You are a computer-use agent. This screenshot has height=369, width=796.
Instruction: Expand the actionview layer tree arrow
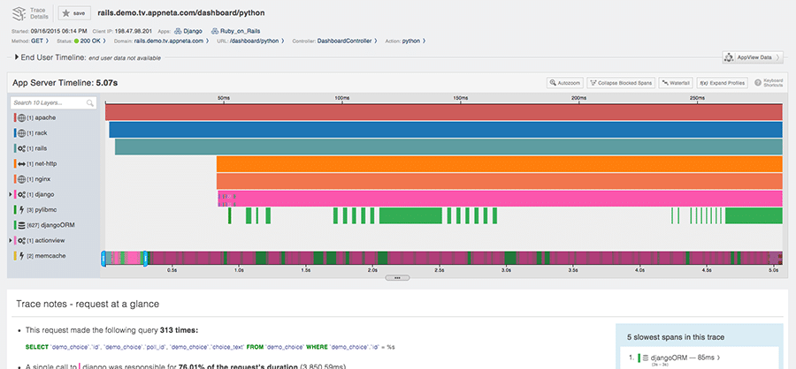pos(10,240)
